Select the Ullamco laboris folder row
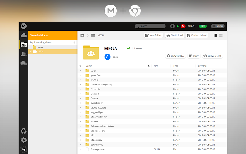Image resolution: width=246 pixels, height=154 pixels. pyautogui.click(x=152, y=131)
